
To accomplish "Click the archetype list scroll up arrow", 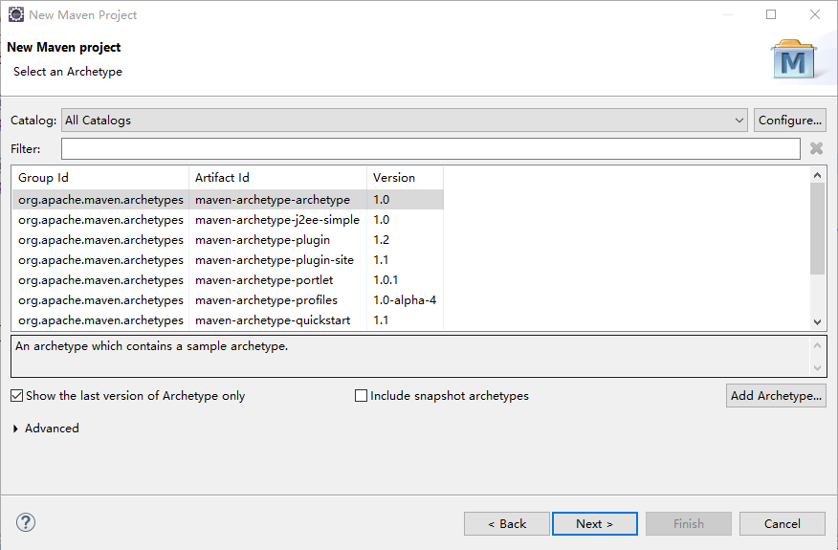I will point(817,175).
